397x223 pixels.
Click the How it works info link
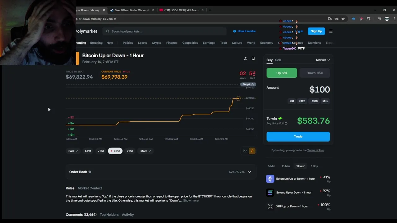(244, 31)
